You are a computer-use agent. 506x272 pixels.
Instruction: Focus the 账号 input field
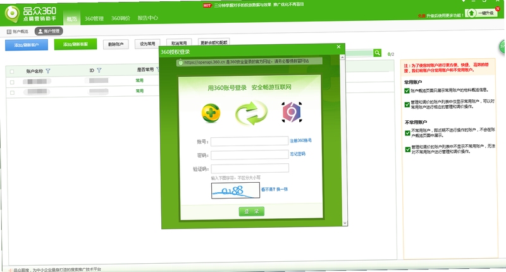point(249,141)
